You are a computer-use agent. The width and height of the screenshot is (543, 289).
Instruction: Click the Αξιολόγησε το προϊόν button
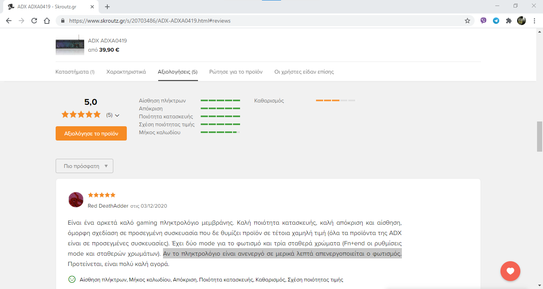point(91,133)
